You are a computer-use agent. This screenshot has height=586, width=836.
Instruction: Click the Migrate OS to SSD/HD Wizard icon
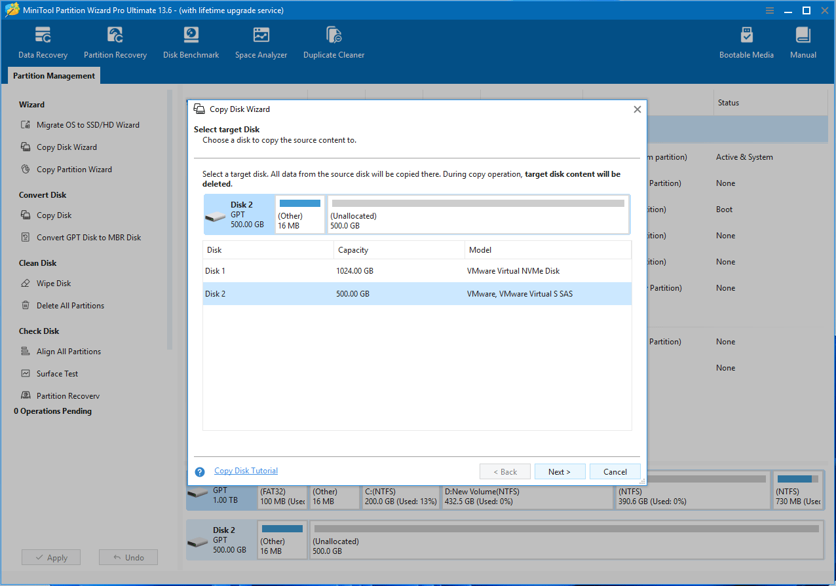(26, 125)
